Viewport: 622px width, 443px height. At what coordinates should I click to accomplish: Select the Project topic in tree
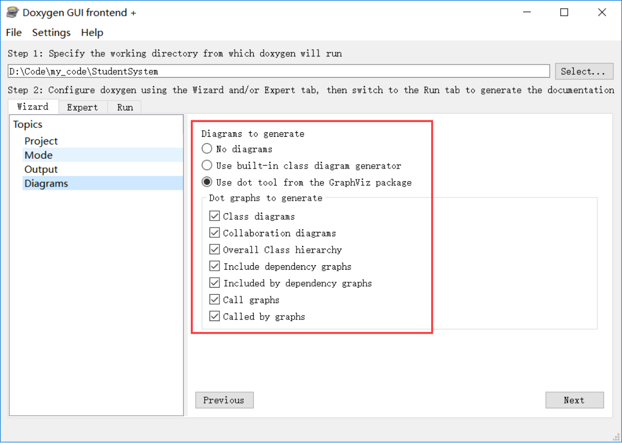pos(41,141)
